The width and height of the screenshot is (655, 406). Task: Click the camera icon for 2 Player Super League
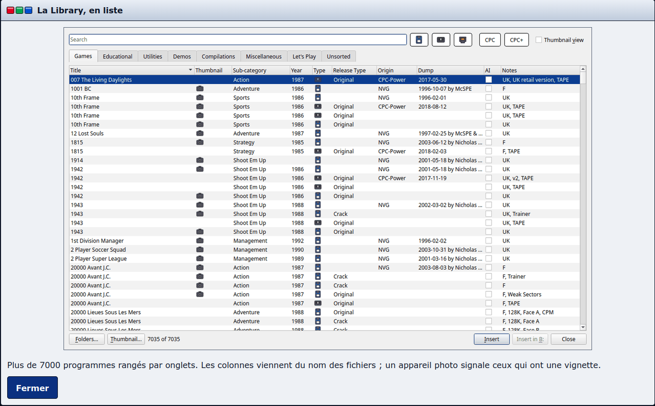pos(200,258)
